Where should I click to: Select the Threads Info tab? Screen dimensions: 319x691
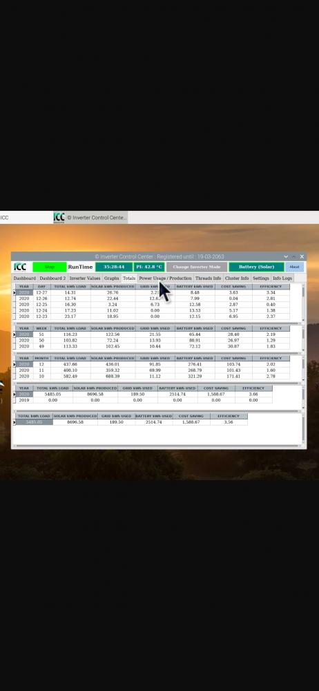[x=208, y=278]
